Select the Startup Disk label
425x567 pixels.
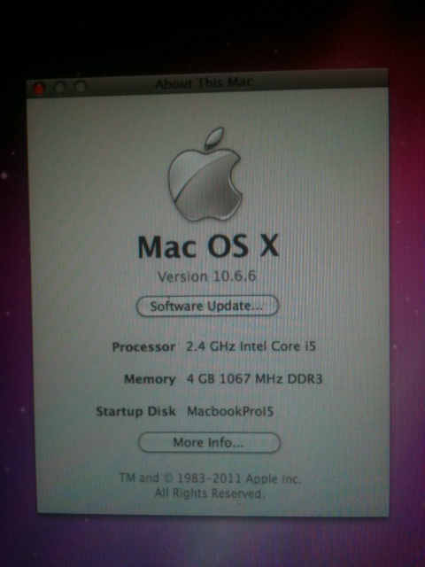coord(135,411)
